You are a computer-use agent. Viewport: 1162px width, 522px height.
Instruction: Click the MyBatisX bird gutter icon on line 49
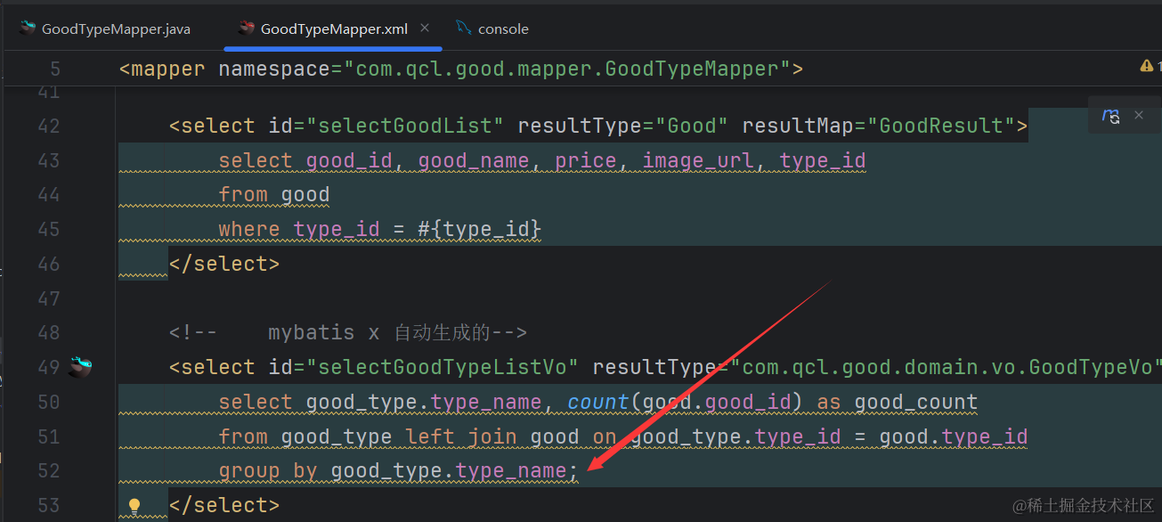[80, 367]
